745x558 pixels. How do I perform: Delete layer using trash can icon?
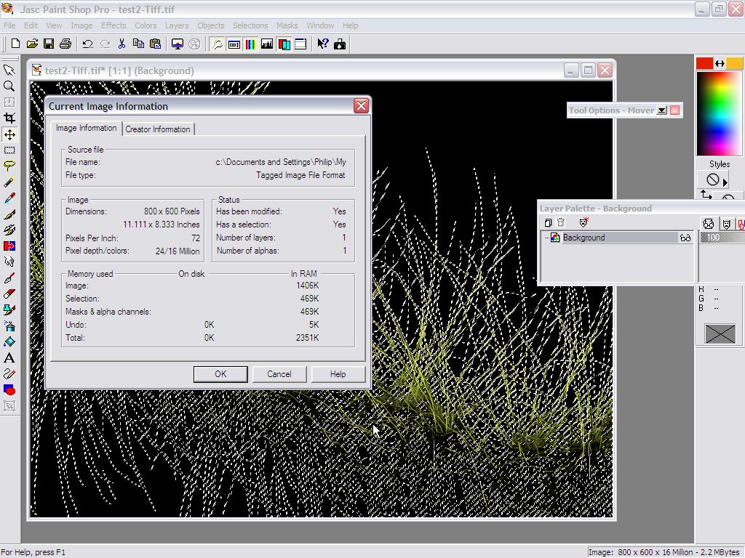tap(561, 223)
